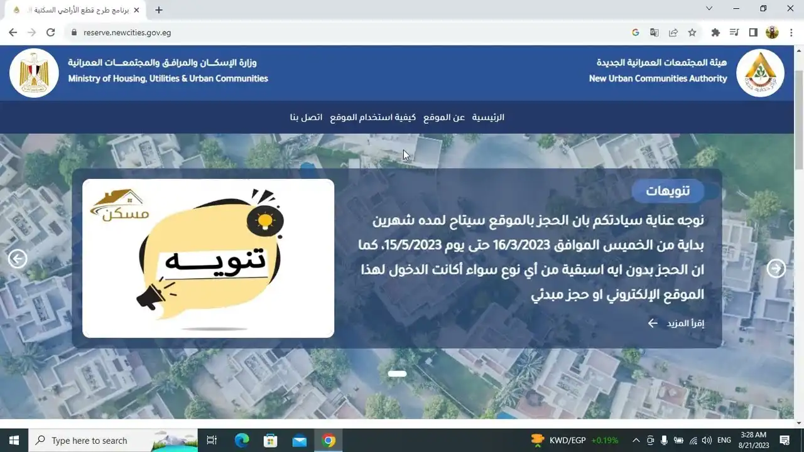Viewport: 804px width, 452px height.
Task: Open the اتصل بنا menu item
Action: (306, 117)
